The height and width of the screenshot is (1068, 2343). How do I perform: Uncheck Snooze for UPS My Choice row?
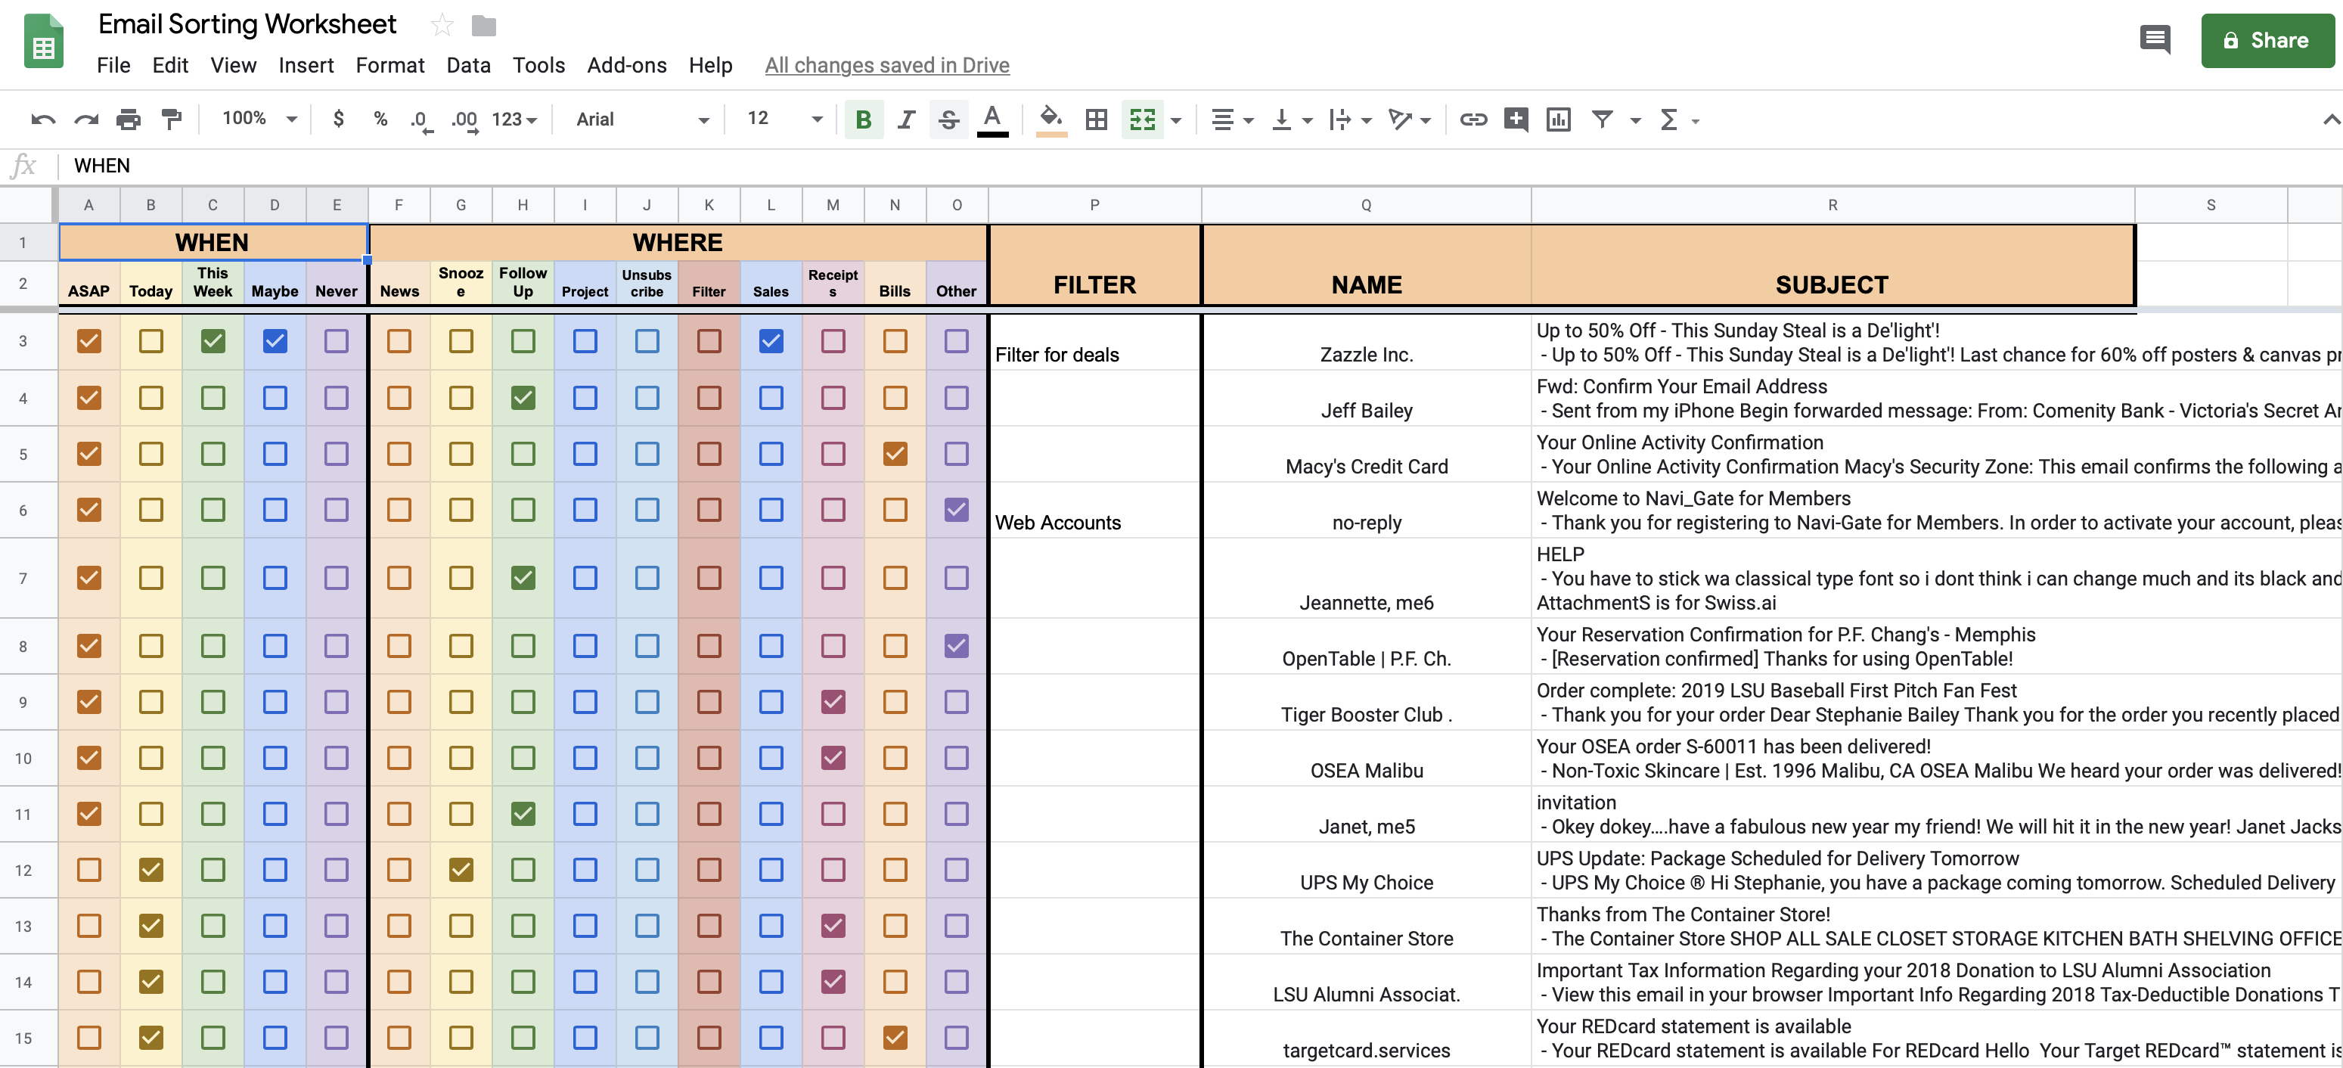(461, 870)
